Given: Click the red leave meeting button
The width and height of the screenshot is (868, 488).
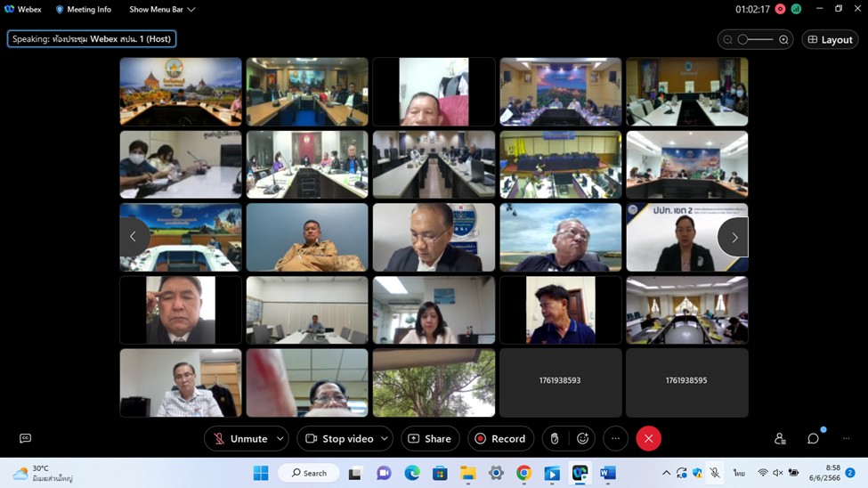Looking at the screenshot, I should (648, 438).
